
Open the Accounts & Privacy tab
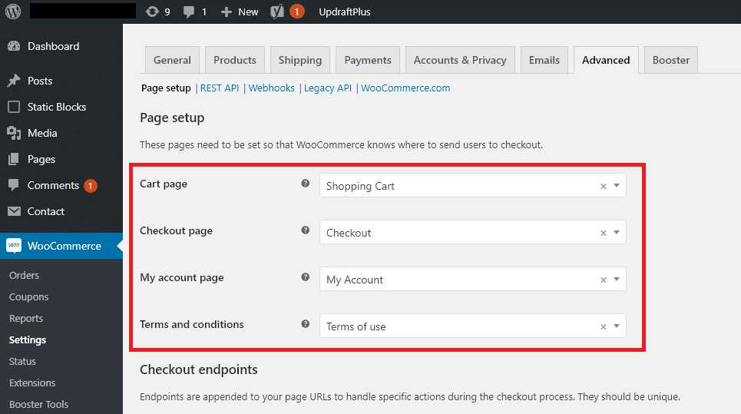pyautogui.click(x=460, y=60)
